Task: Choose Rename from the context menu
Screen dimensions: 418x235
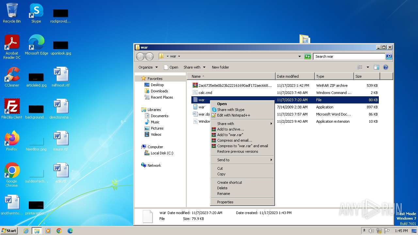Action: click(242, 194)
